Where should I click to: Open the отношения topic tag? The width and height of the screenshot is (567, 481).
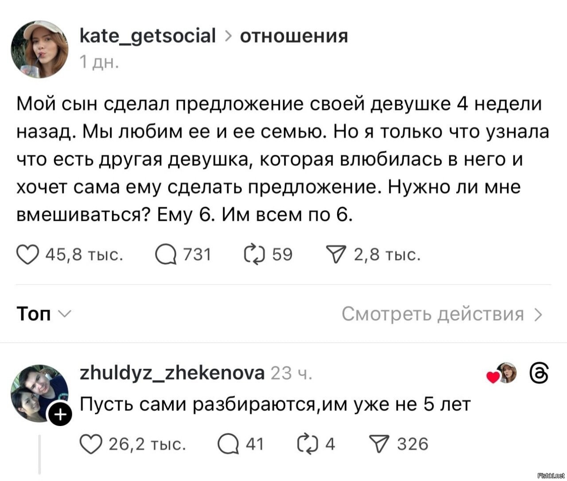[294, 36]
